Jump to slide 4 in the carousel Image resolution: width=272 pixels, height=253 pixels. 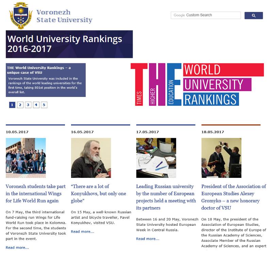[x=36, y=105]
